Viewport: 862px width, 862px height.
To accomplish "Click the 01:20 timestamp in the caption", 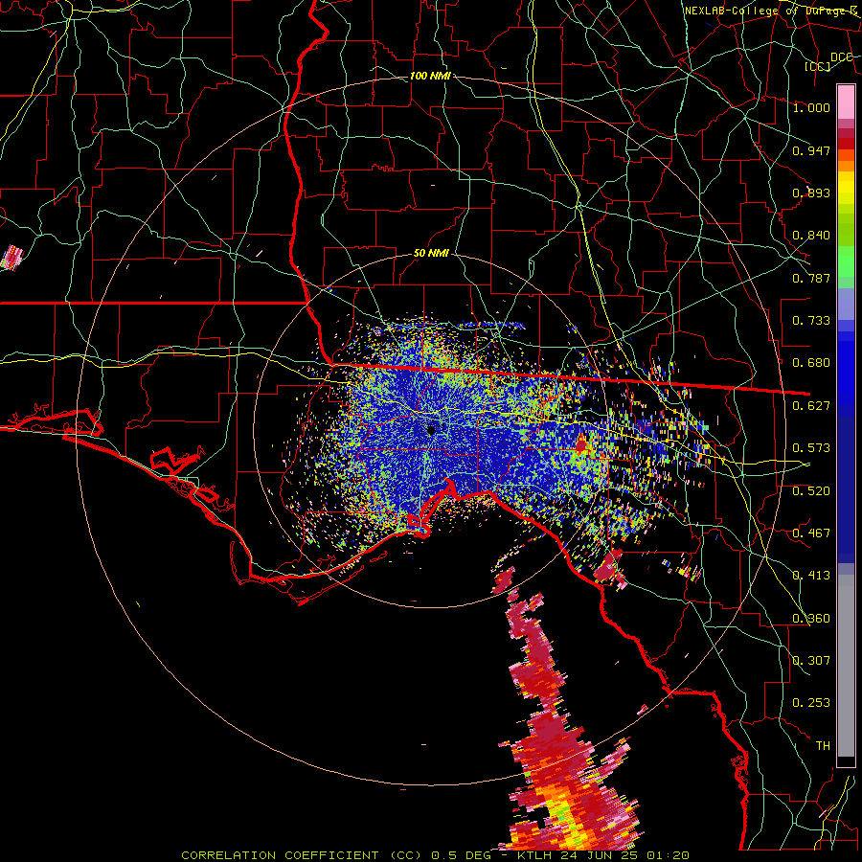I will coord(667,855).
